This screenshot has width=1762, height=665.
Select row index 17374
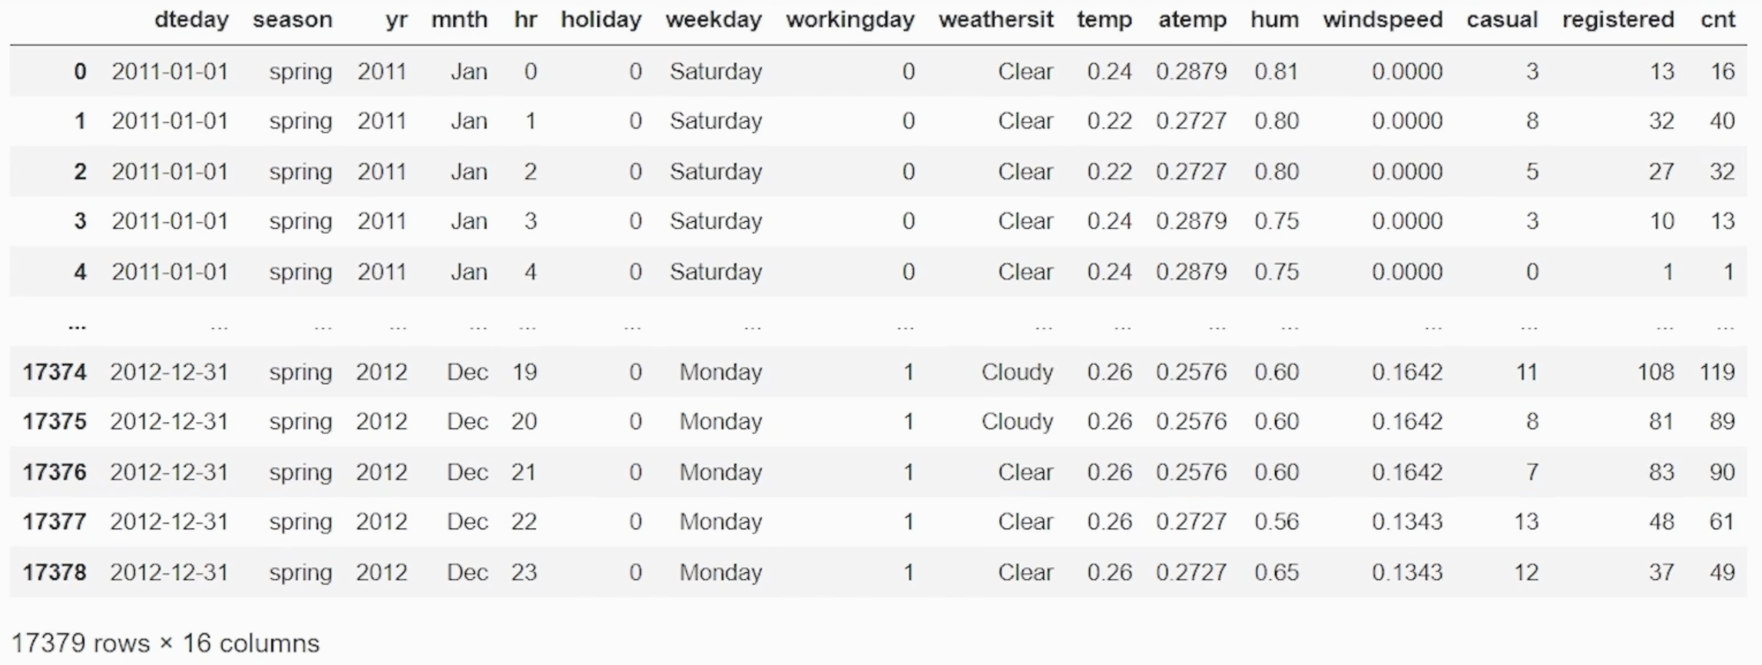55,372
